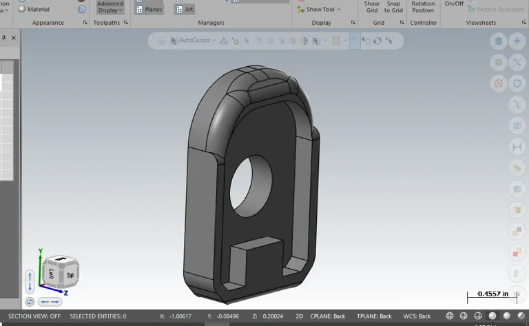Click the plus-shaped points quick mask icon
Image resolution: width=529 pixels, height=326 pixels.
[x=517, y=41]
